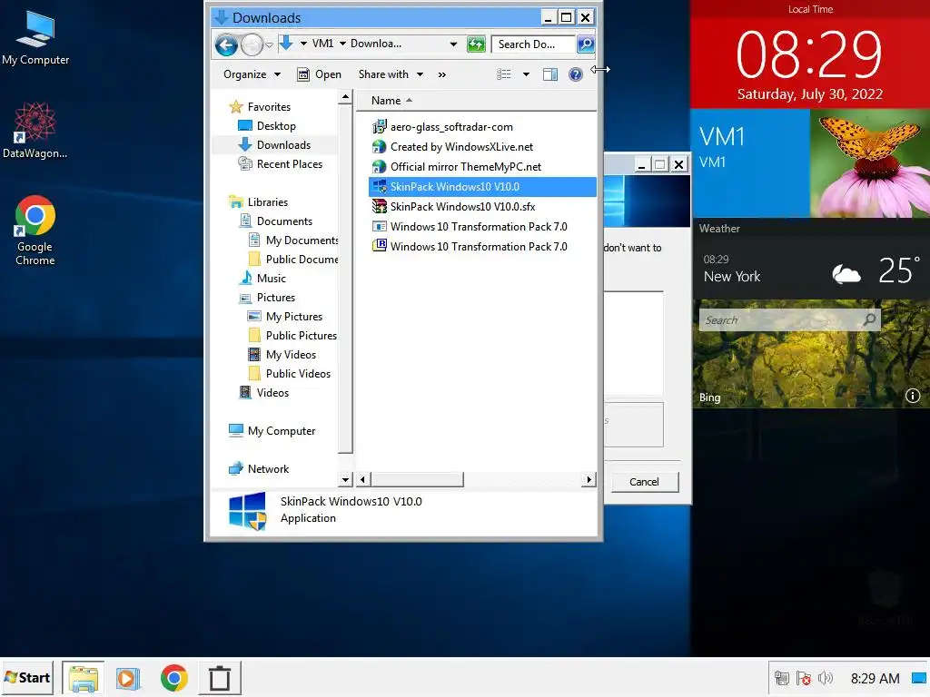Viewport: 930px width, 697px height.
Task: Open the Organize menu
Action: (x=252, y=74)
